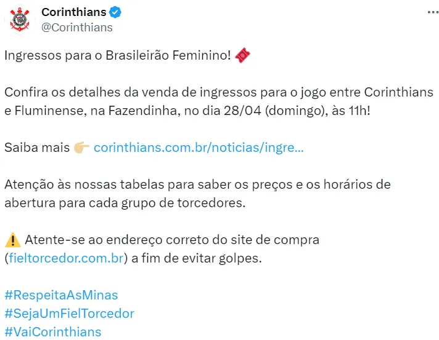Open the #RespeitaAsMinas hashtag
The image size is (439, 340).
(x=61, y=295)
